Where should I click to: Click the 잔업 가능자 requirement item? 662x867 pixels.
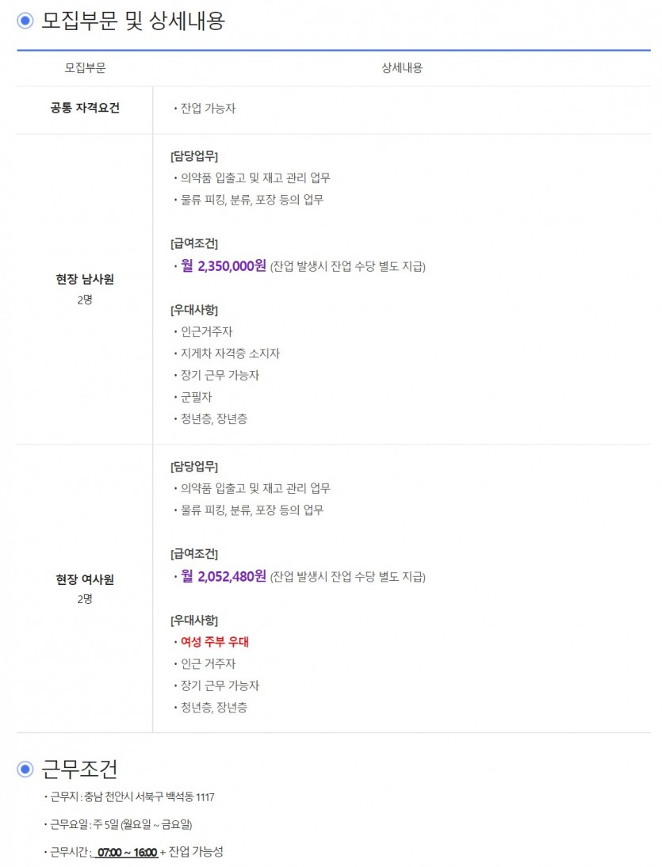point(208,109)
